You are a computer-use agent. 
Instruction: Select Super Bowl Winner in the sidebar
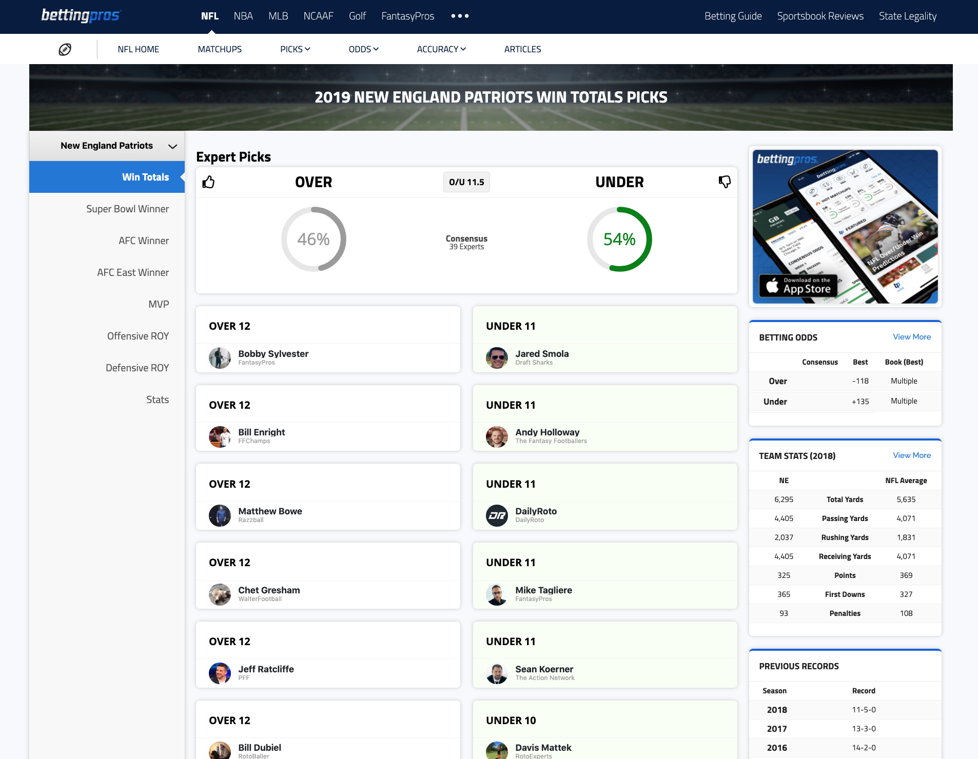127,209
